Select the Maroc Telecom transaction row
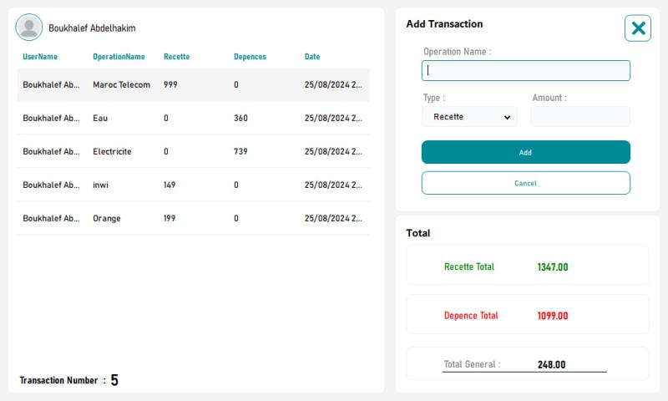The image size is (668, 401). pos(194,85)
